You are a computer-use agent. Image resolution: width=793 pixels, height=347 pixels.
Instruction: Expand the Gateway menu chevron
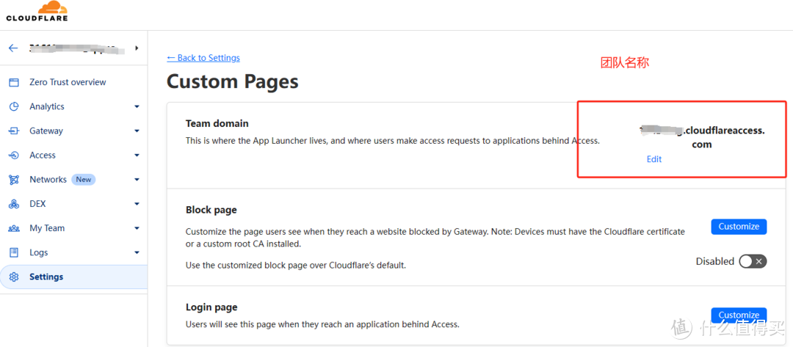137,131
